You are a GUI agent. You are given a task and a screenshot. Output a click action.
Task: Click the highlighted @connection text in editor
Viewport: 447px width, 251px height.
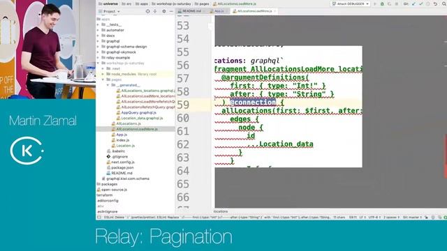click(253, 102)
